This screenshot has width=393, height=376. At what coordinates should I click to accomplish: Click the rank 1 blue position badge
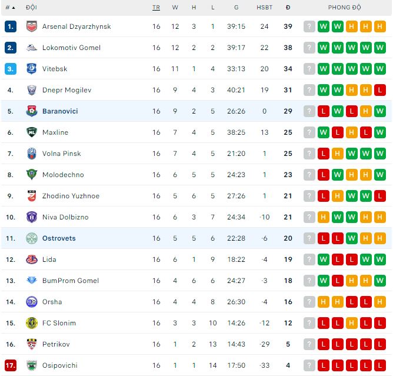click(11, 26)
